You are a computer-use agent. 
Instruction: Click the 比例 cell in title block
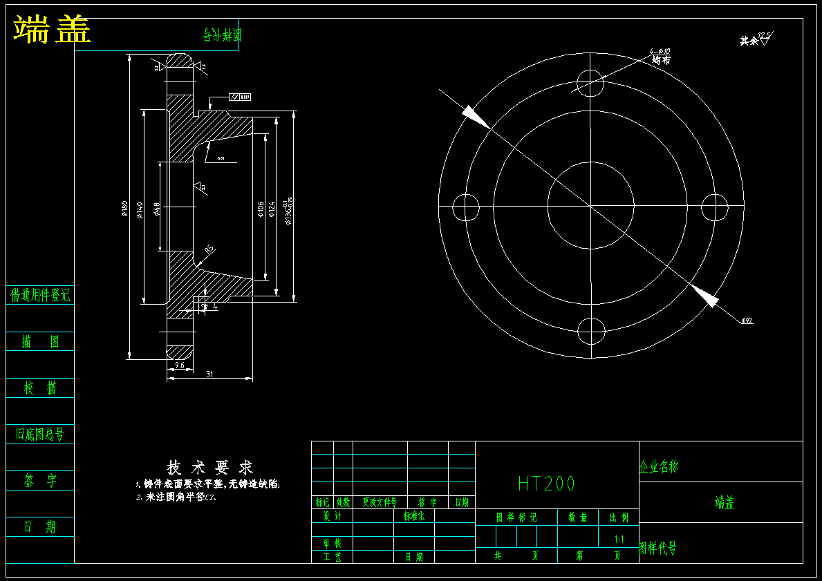pos(619,517)
